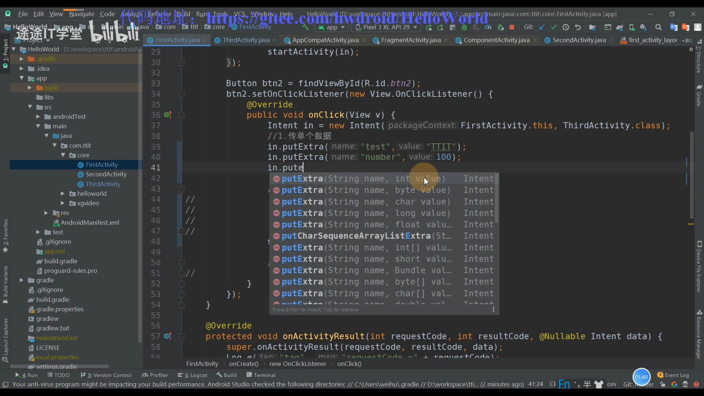This screenshot has width=704, height=396.
Task: Switch to FragmentActivity.java tab
Action: pos(411,40)
